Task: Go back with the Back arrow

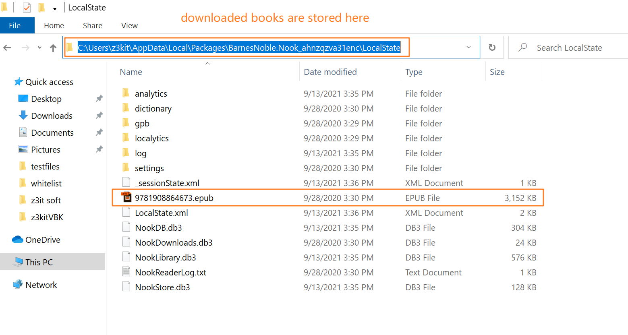Action: pyautogui.click(x=7, y=48)
